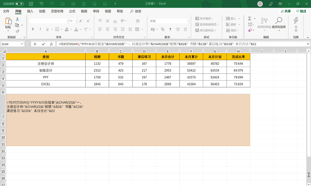Confirm formula with the checkmark icon
This screenshot has width=311, height=186.
pyautogui.click(x=43, y=44)
